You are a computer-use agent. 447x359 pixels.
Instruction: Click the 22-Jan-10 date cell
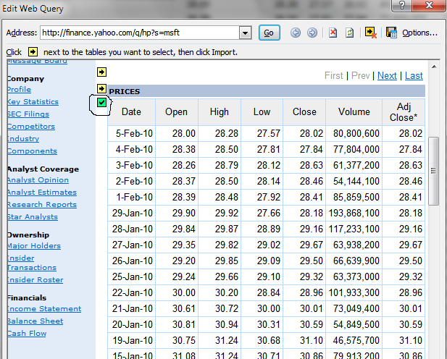coord(131,292)
